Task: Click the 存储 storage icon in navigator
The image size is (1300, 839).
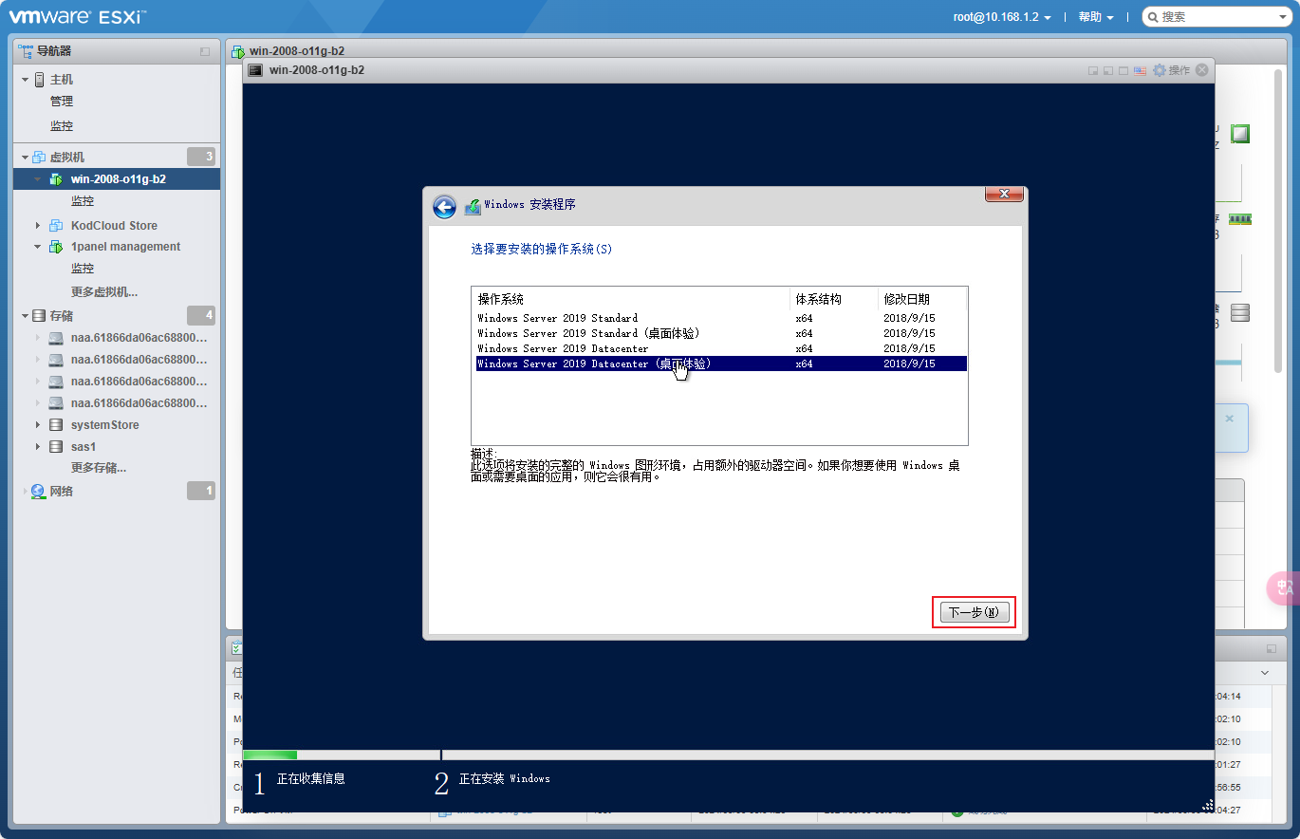Action: click(x=39, y=316)
